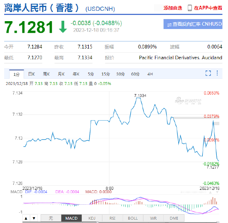228x223 pixels.
Task: Click swap arrows icon on CNHUSD button
Action: 169,25
